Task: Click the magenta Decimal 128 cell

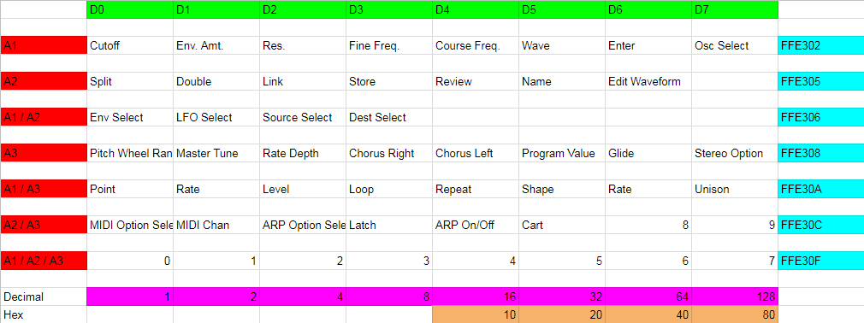Action: coord(735,297)
